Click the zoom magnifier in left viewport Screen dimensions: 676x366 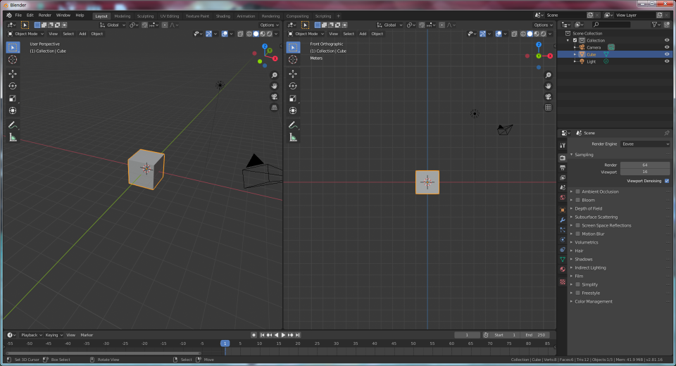pyautogui.click(x=274, y=75)
